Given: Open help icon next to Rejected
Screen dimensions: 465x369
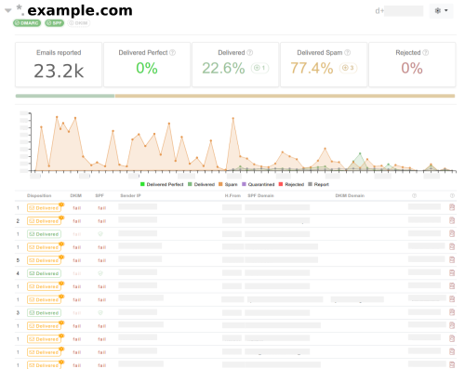Looking at the screenshot, I should click(426, 53).
